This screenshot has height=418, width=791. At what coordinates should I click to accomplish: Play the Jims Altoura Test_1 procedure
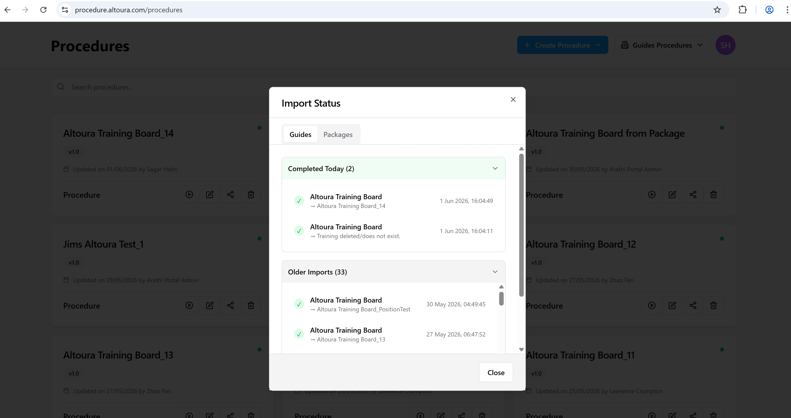click(x=189, y=306)
